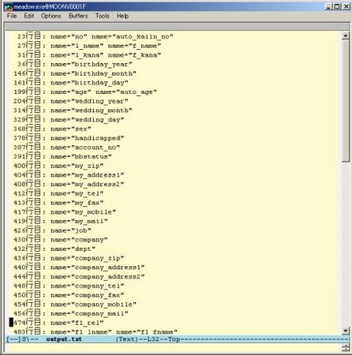Click the name="company_fax" line

pyautogui.click(x=69, y=295)
